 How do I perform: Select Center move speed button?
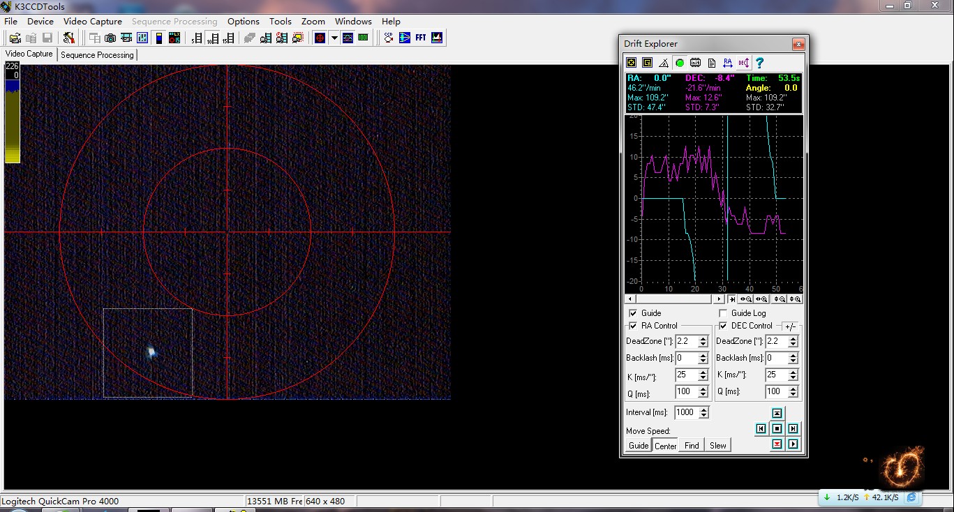[x=665, y=445]
